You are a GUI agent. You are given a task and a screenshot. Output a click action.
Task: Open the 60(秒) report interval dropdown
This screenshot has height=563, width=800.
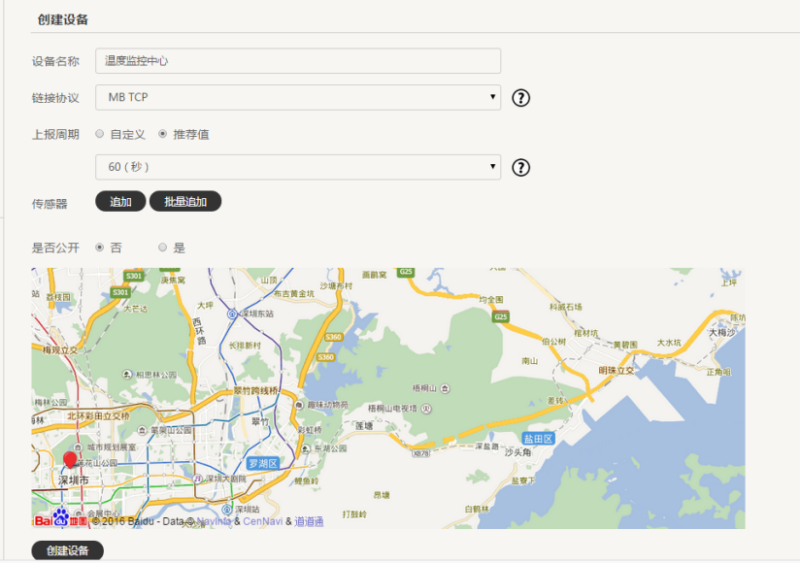point(298,167)
